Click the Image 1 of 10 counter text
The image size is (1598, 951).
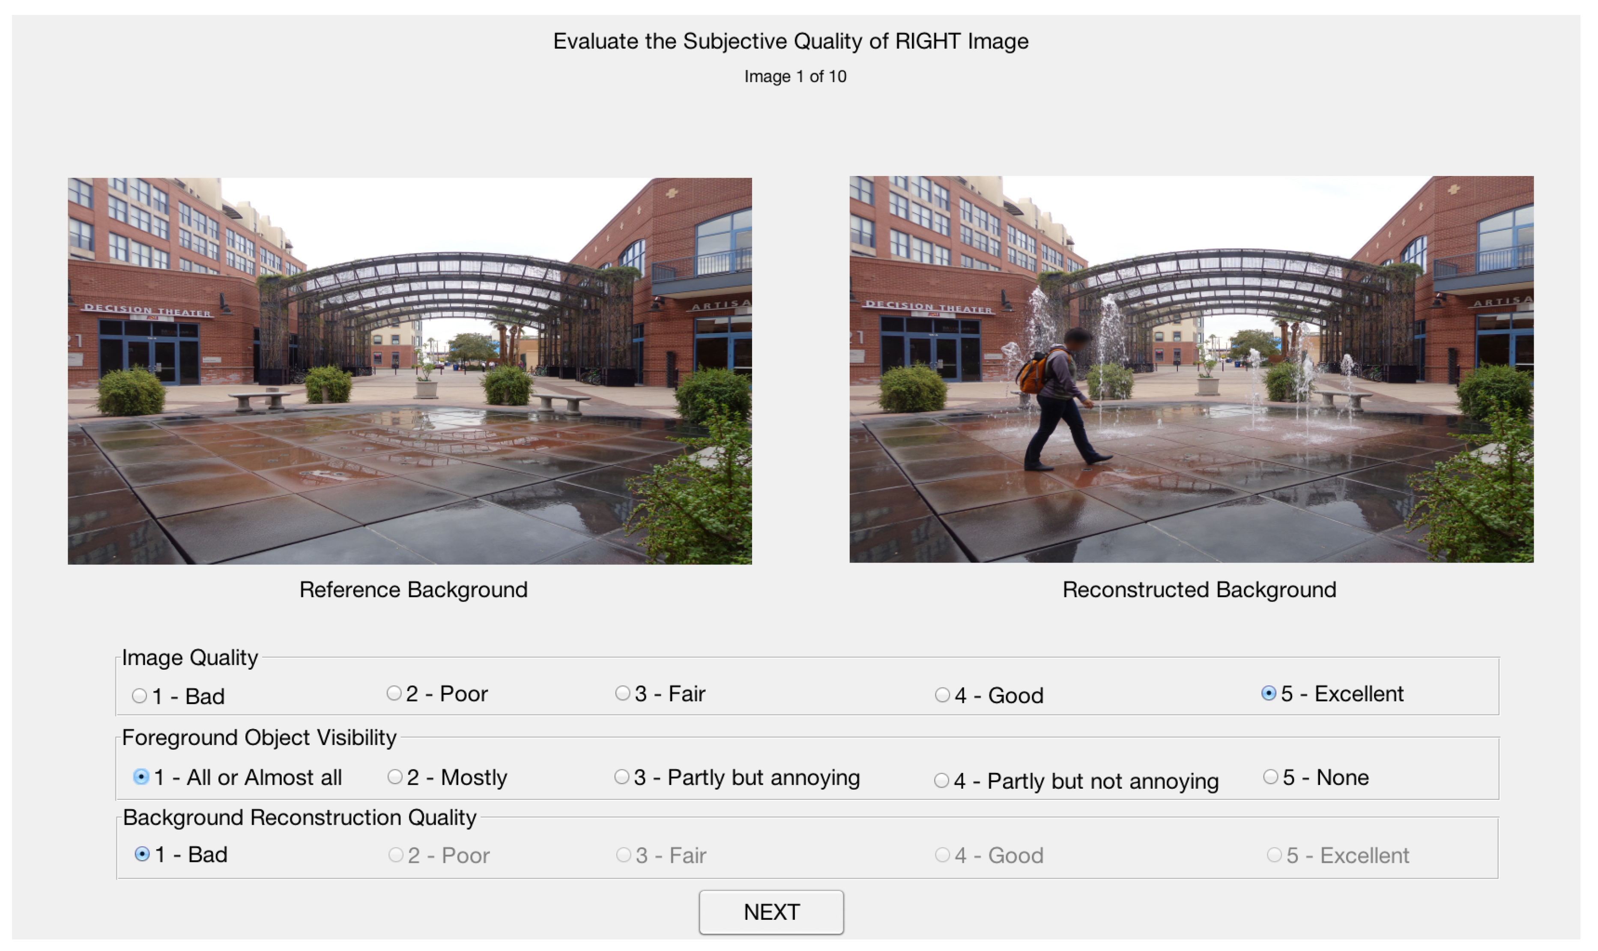coord(795,76)
